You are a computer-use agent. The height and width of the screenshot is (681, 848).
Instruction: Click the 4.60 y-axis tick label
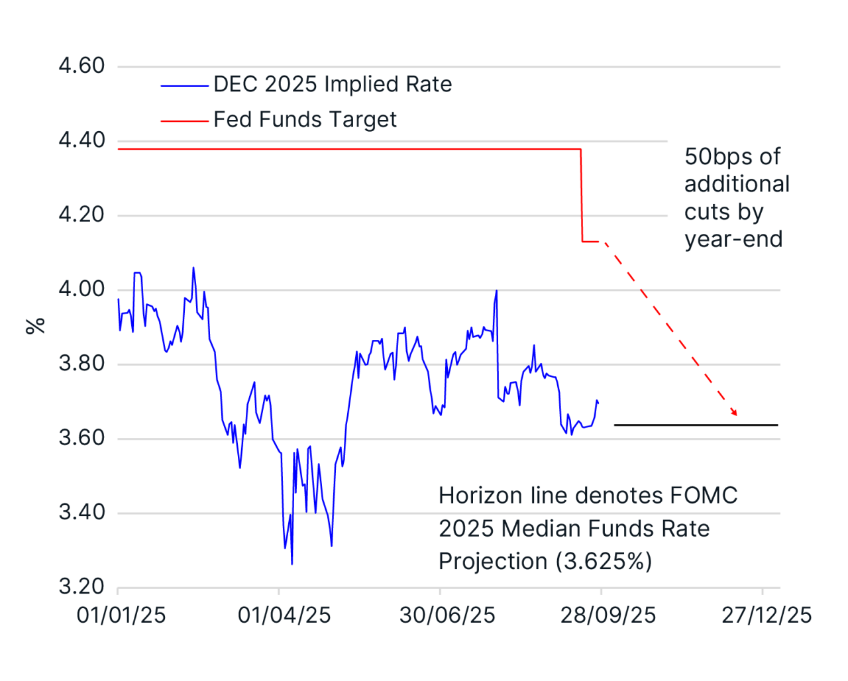pyautogui.click(x=81, y=66)
